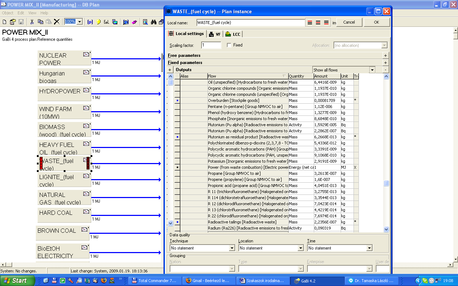Screen dimensions: 458x286
Task: Click the binoculars search icon
Action: (x=154, y=22)
